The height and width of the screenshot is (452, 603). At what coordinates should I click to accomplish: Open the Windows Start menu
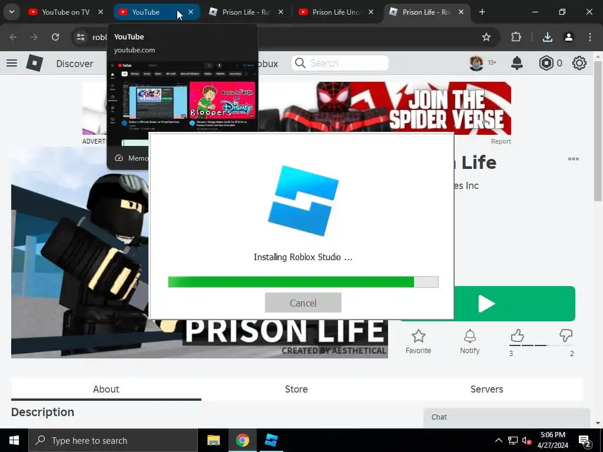[x=14, y=440]
